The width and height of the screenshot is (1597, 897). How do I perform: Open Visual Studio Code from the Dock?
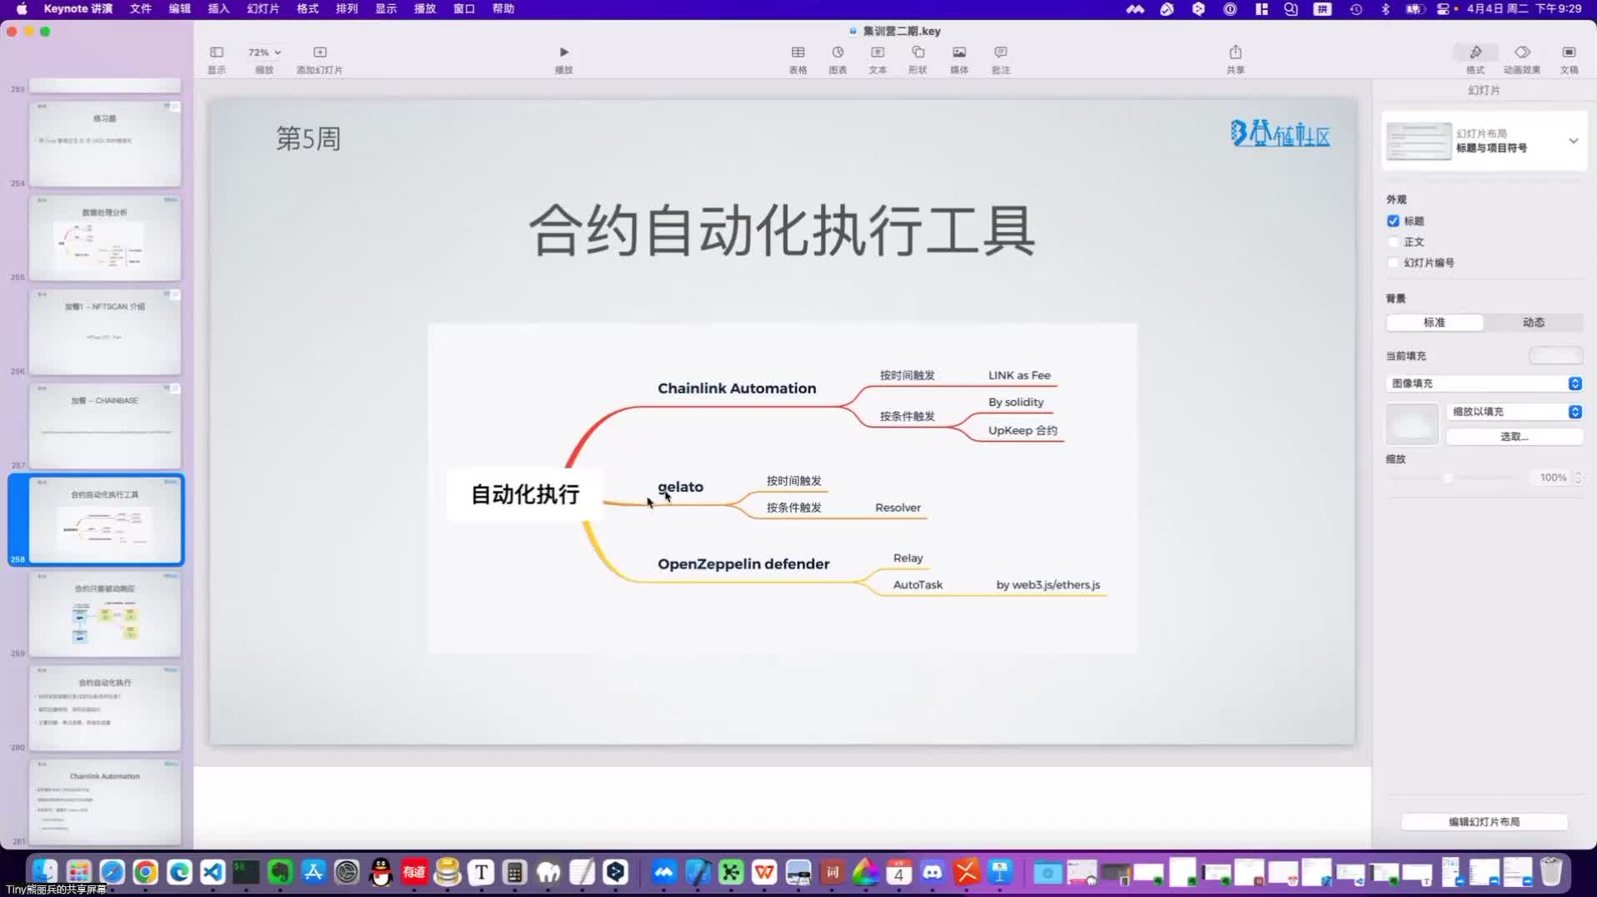pyautogui.click(x=213, y=873)
